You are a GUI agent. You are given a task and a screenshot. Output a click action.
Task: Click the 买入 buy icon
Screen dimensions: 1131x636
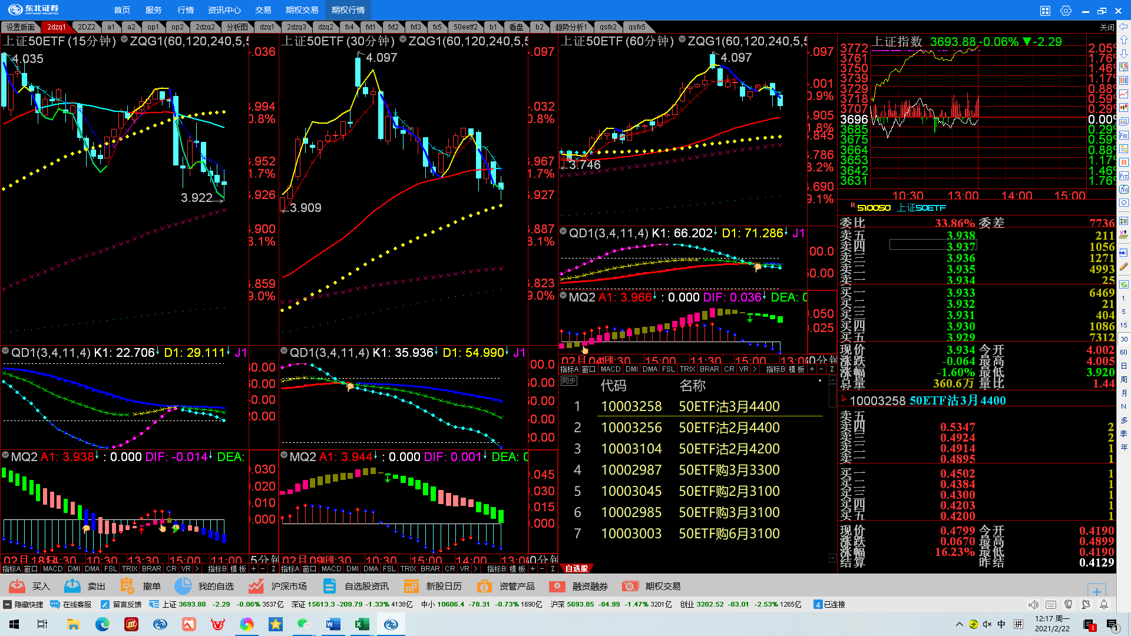pos(17,586)
